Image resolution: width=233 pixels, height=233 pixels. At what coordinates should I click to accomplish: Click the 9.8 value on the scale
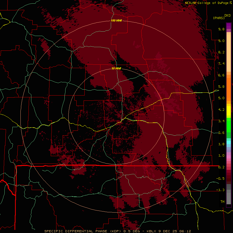click(221, 29)
